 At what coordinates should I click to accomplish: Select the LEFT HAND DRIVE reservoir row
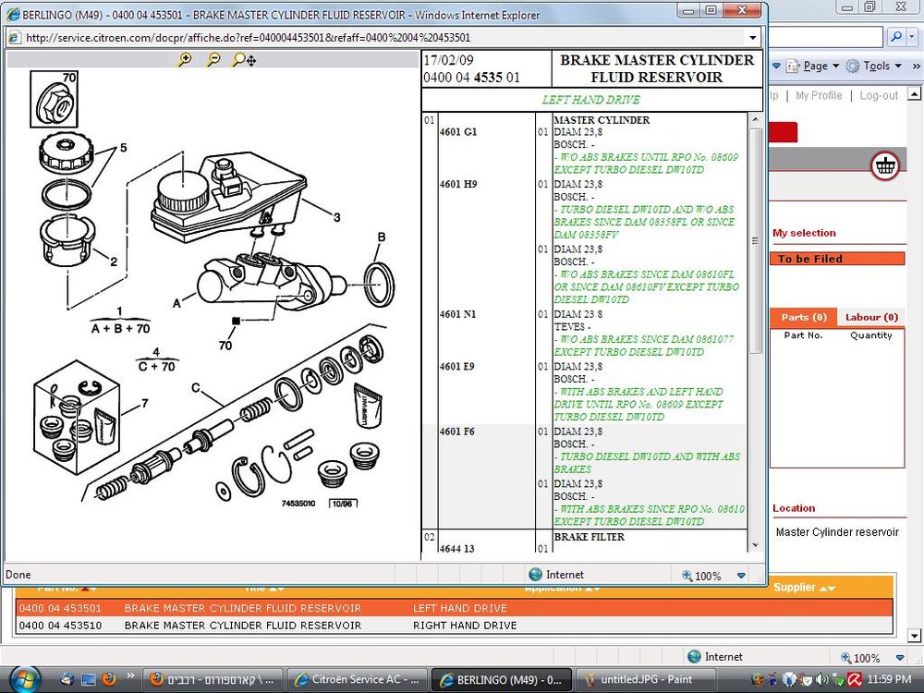pyautogui.click(x=454, y=608)
